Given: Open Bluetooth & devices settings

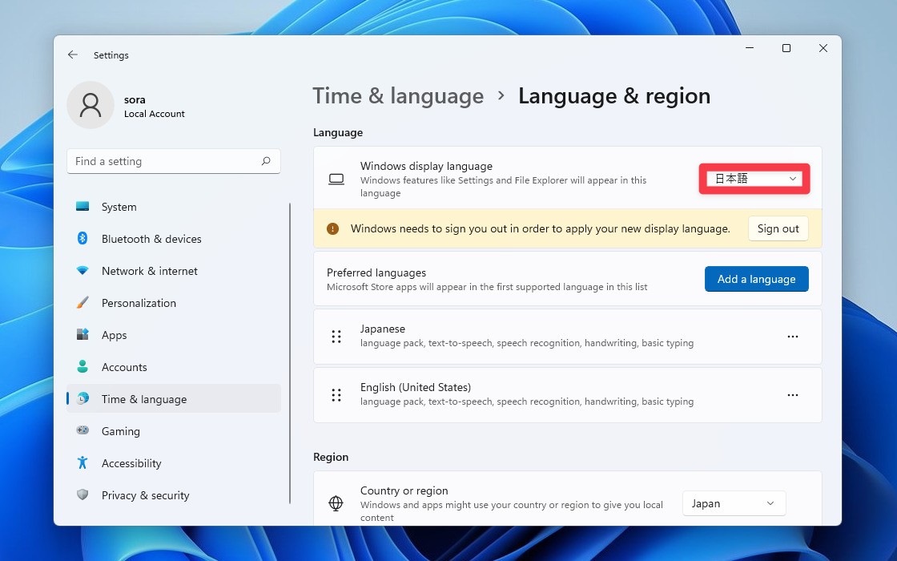Looking at the screenshot, I should [174, 239].
